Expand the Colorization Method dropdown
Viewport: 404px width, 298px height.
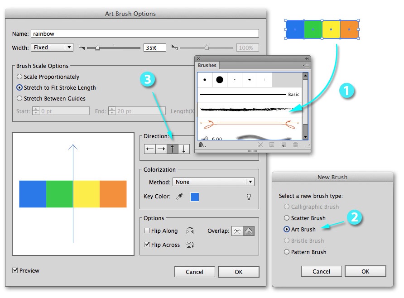click(213, 182)
